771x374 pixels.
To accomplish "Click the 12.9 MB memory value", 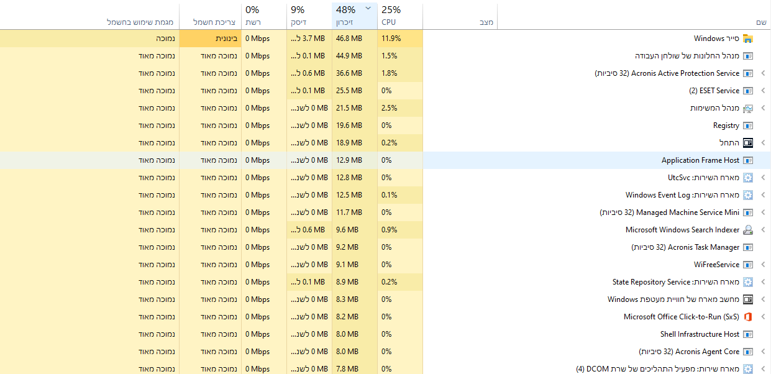I will point(349,160).
